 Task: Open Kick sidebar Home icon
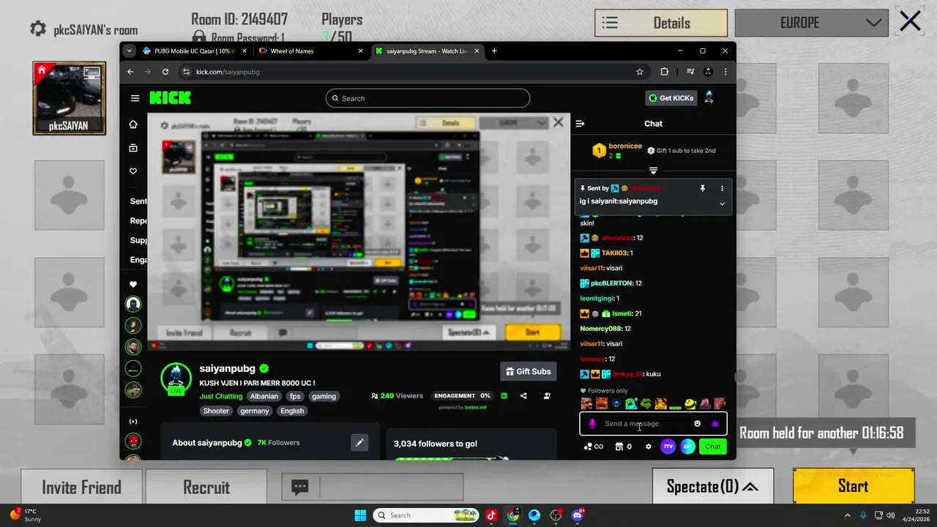pos(133,124)
